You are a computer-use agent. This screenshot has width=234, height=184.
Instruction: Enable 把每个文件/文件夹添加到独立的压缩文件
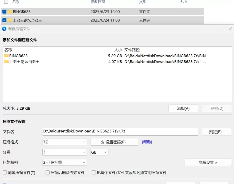pos(94,173)
